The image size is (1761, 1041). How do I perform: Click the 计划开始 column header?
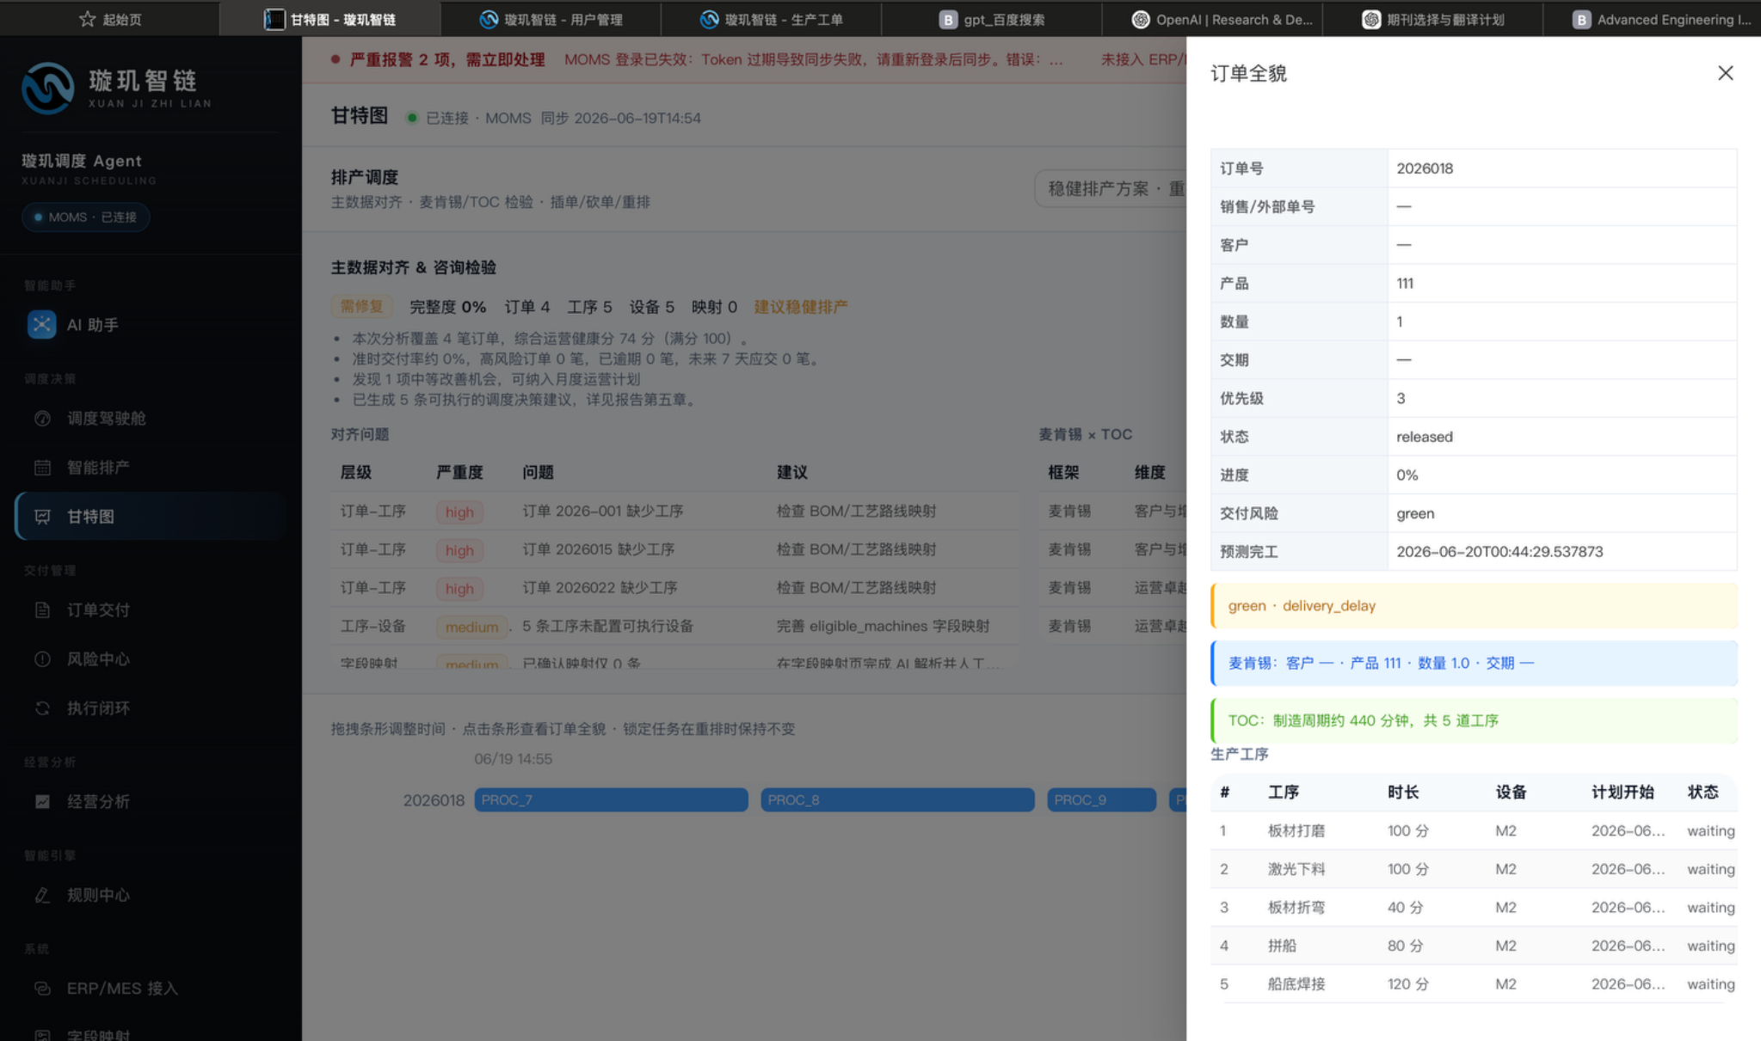click(1622, 793)
